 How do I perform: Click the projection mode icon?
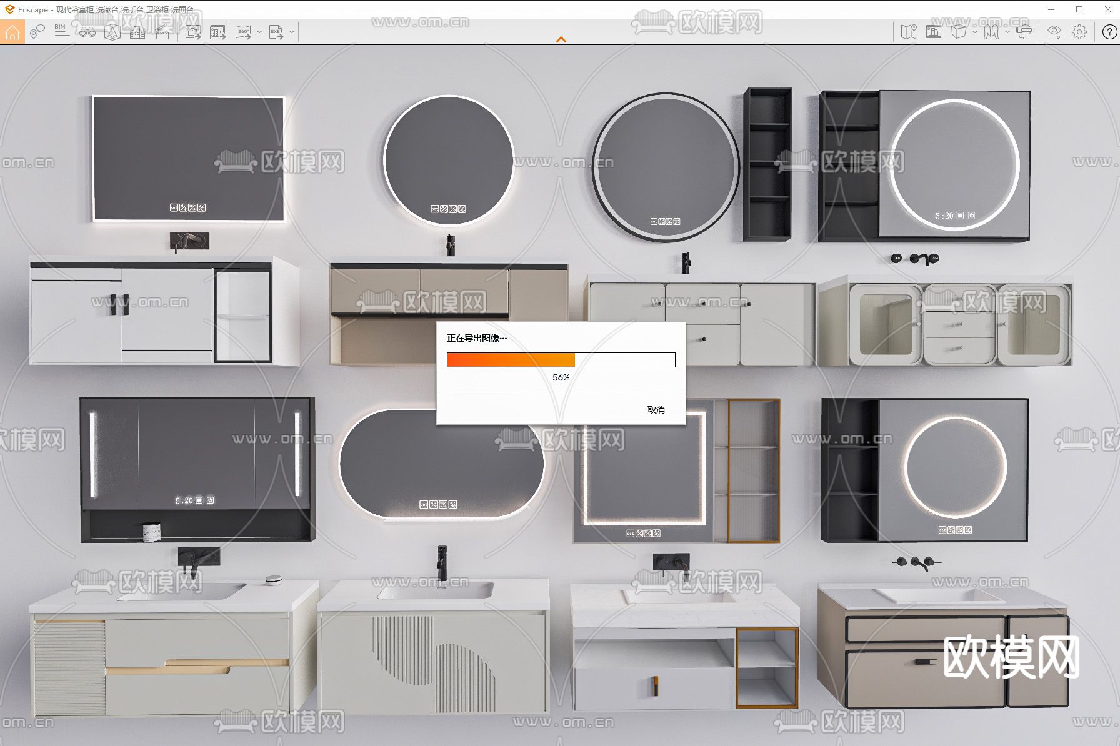(x=991, y=32)
